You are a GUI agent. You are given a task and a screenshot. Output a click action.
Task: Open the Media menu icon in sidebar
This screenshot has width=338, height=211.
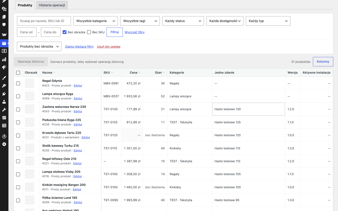[4, 9]
